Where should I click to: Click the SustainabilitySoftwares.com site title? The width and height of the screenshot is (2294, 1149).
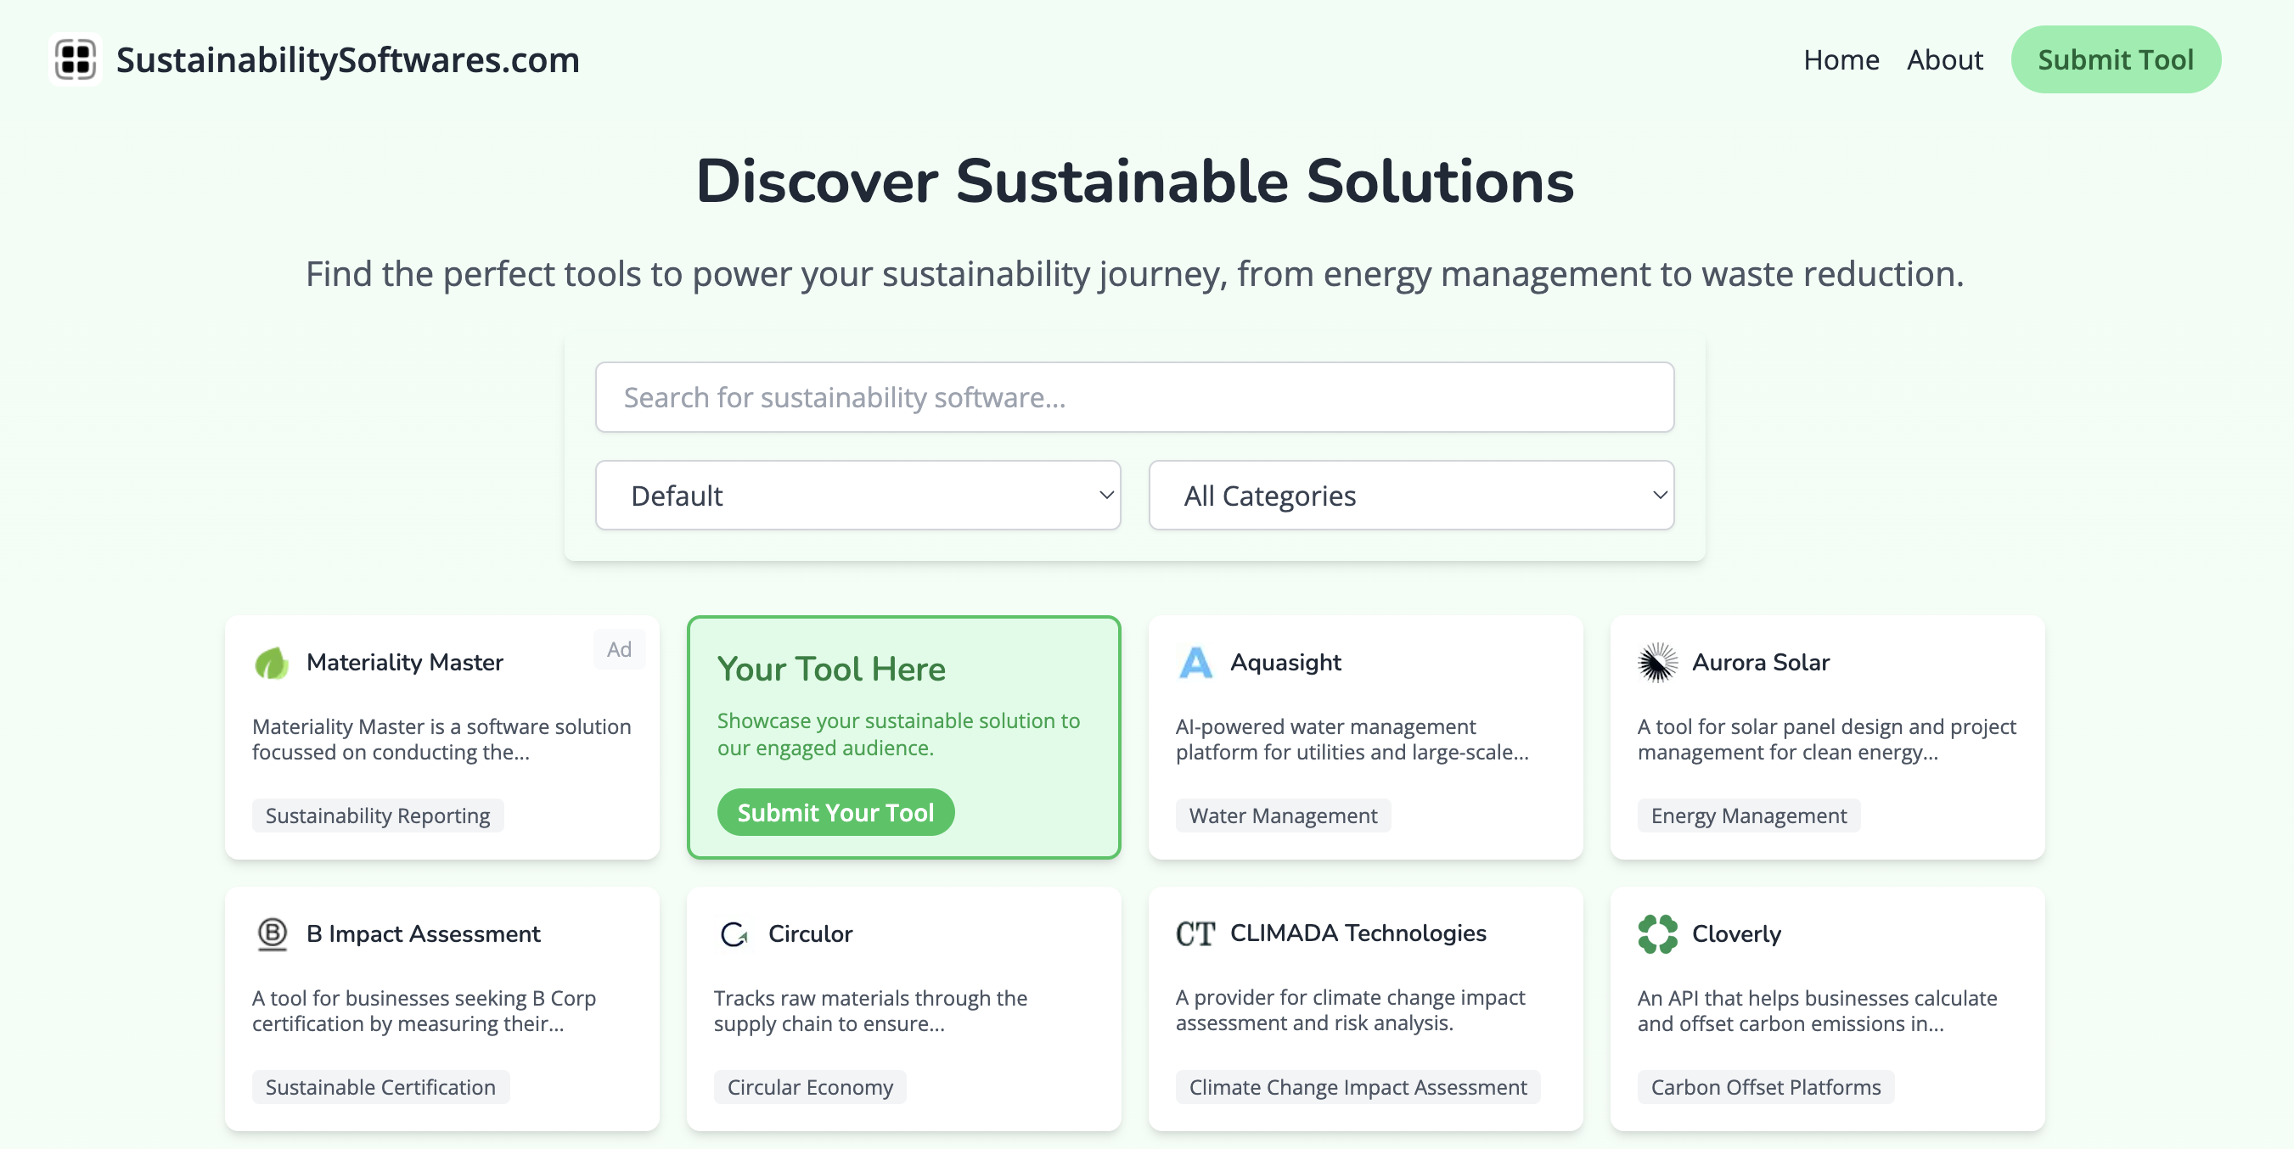pos(347,59)
